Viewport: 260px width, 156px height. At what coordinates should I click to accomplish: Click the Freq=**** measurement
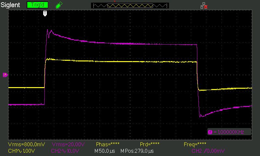(195, 144)
